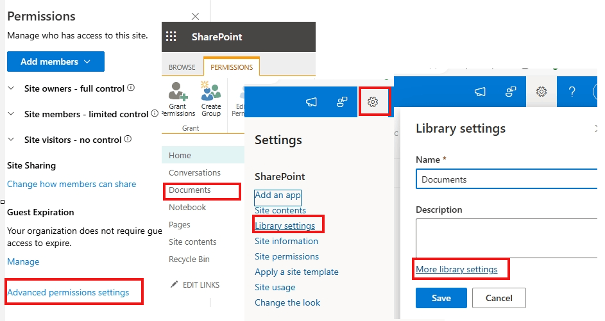This screenshot has height=321, width=605.
Task: Click the pencil icon beside EDIT LINKS
Action: (x=175, y=284)
